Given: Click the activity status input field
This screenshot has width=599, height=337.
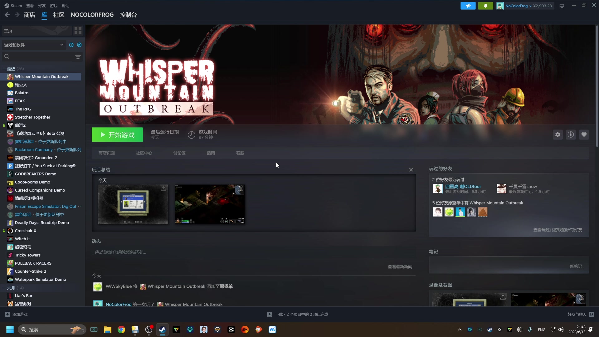Looking at the screenshot, I should 254,252.
